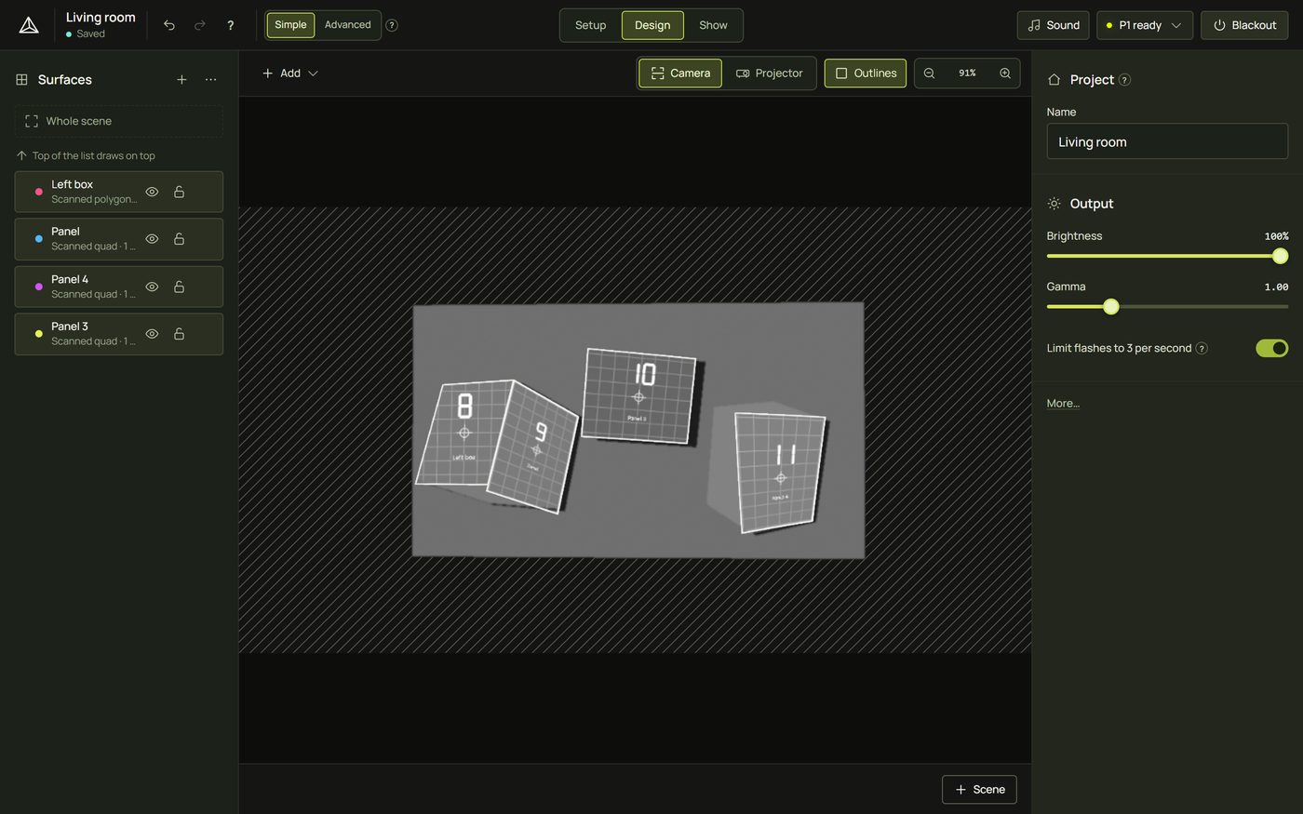The width and height of the screenshot is (1303, 814).
Task: Click the flash limit help icon
Action: pos(1202,348)
